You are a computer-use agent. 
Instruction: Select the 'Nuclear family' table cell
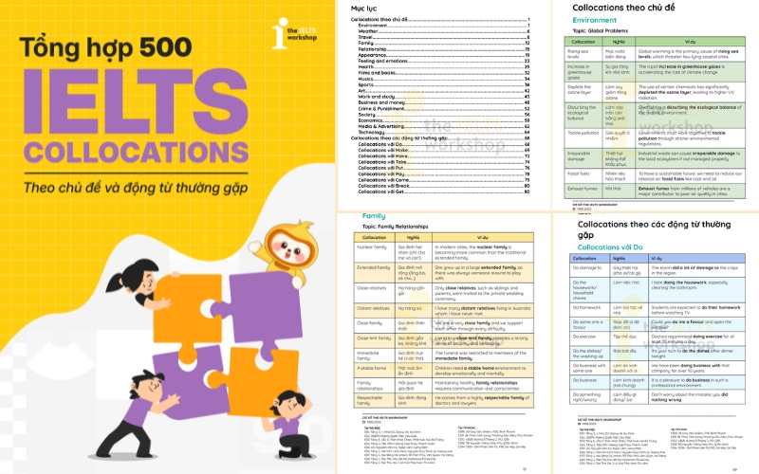pos(375,252)
